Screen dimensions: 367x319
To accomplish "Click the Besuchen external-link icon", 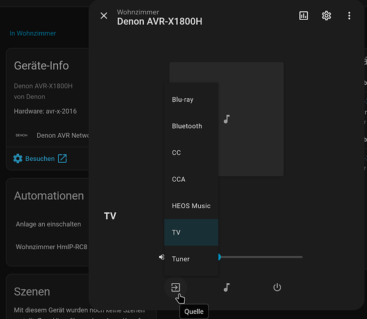I will click(62, 158).
